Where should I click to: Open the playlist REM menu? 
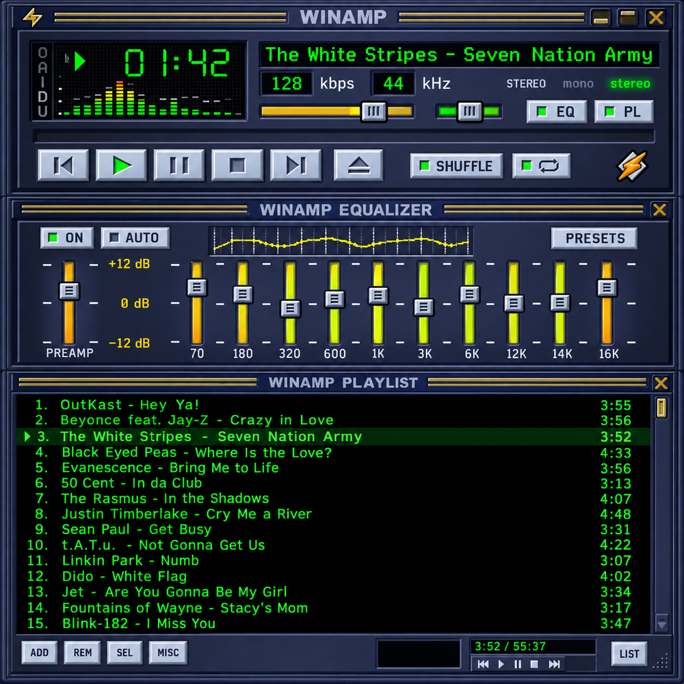pyautogui.click(x=83, y=652)
